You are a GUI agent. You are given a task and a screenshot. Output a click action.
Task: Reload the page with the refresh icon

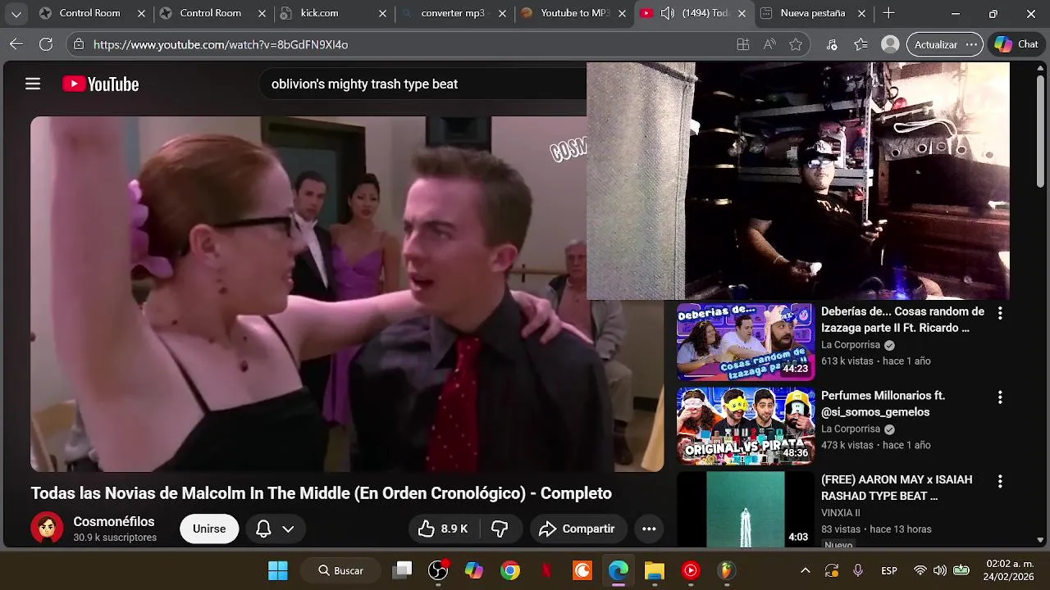click(46, 44)
